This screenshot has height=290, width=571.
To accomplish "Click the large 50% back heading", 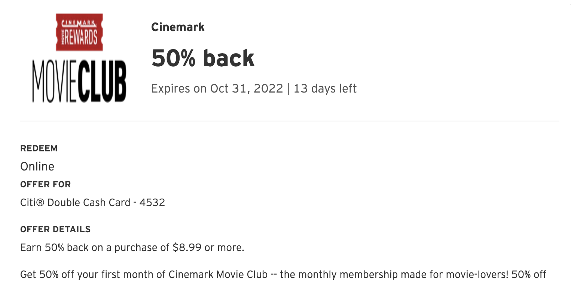I will coord(203,58).
